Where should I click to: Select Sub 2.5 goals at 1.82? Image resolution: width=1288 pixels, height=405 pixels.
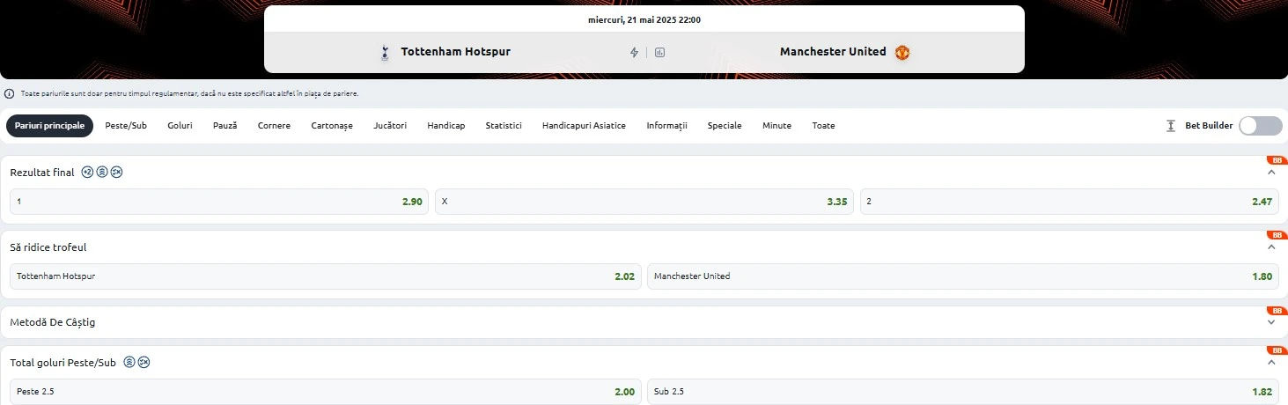tap(962, 391)
